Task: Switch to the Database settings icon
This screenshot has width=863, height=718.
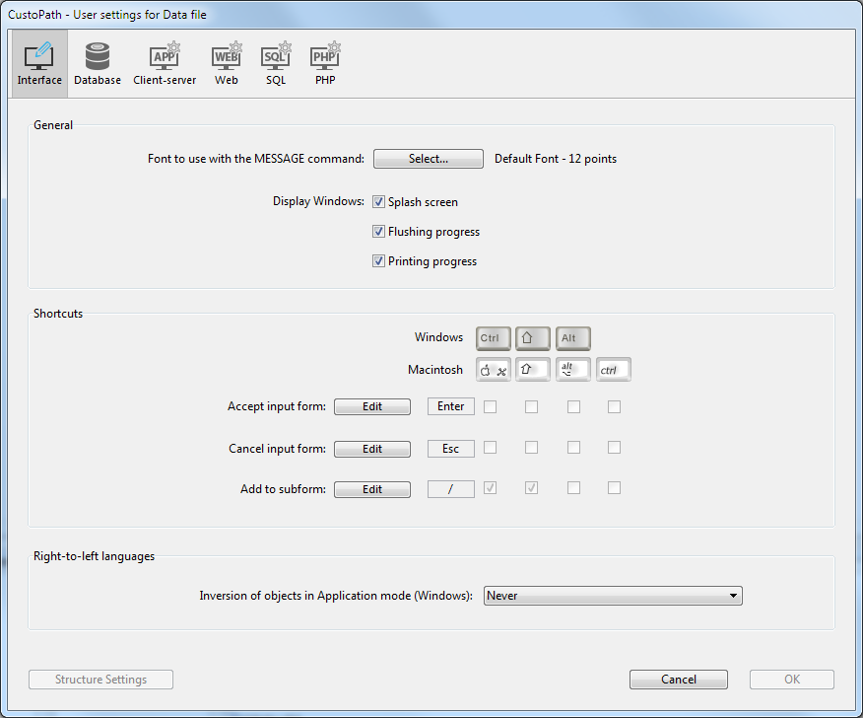Action: [x=98, y=64]
